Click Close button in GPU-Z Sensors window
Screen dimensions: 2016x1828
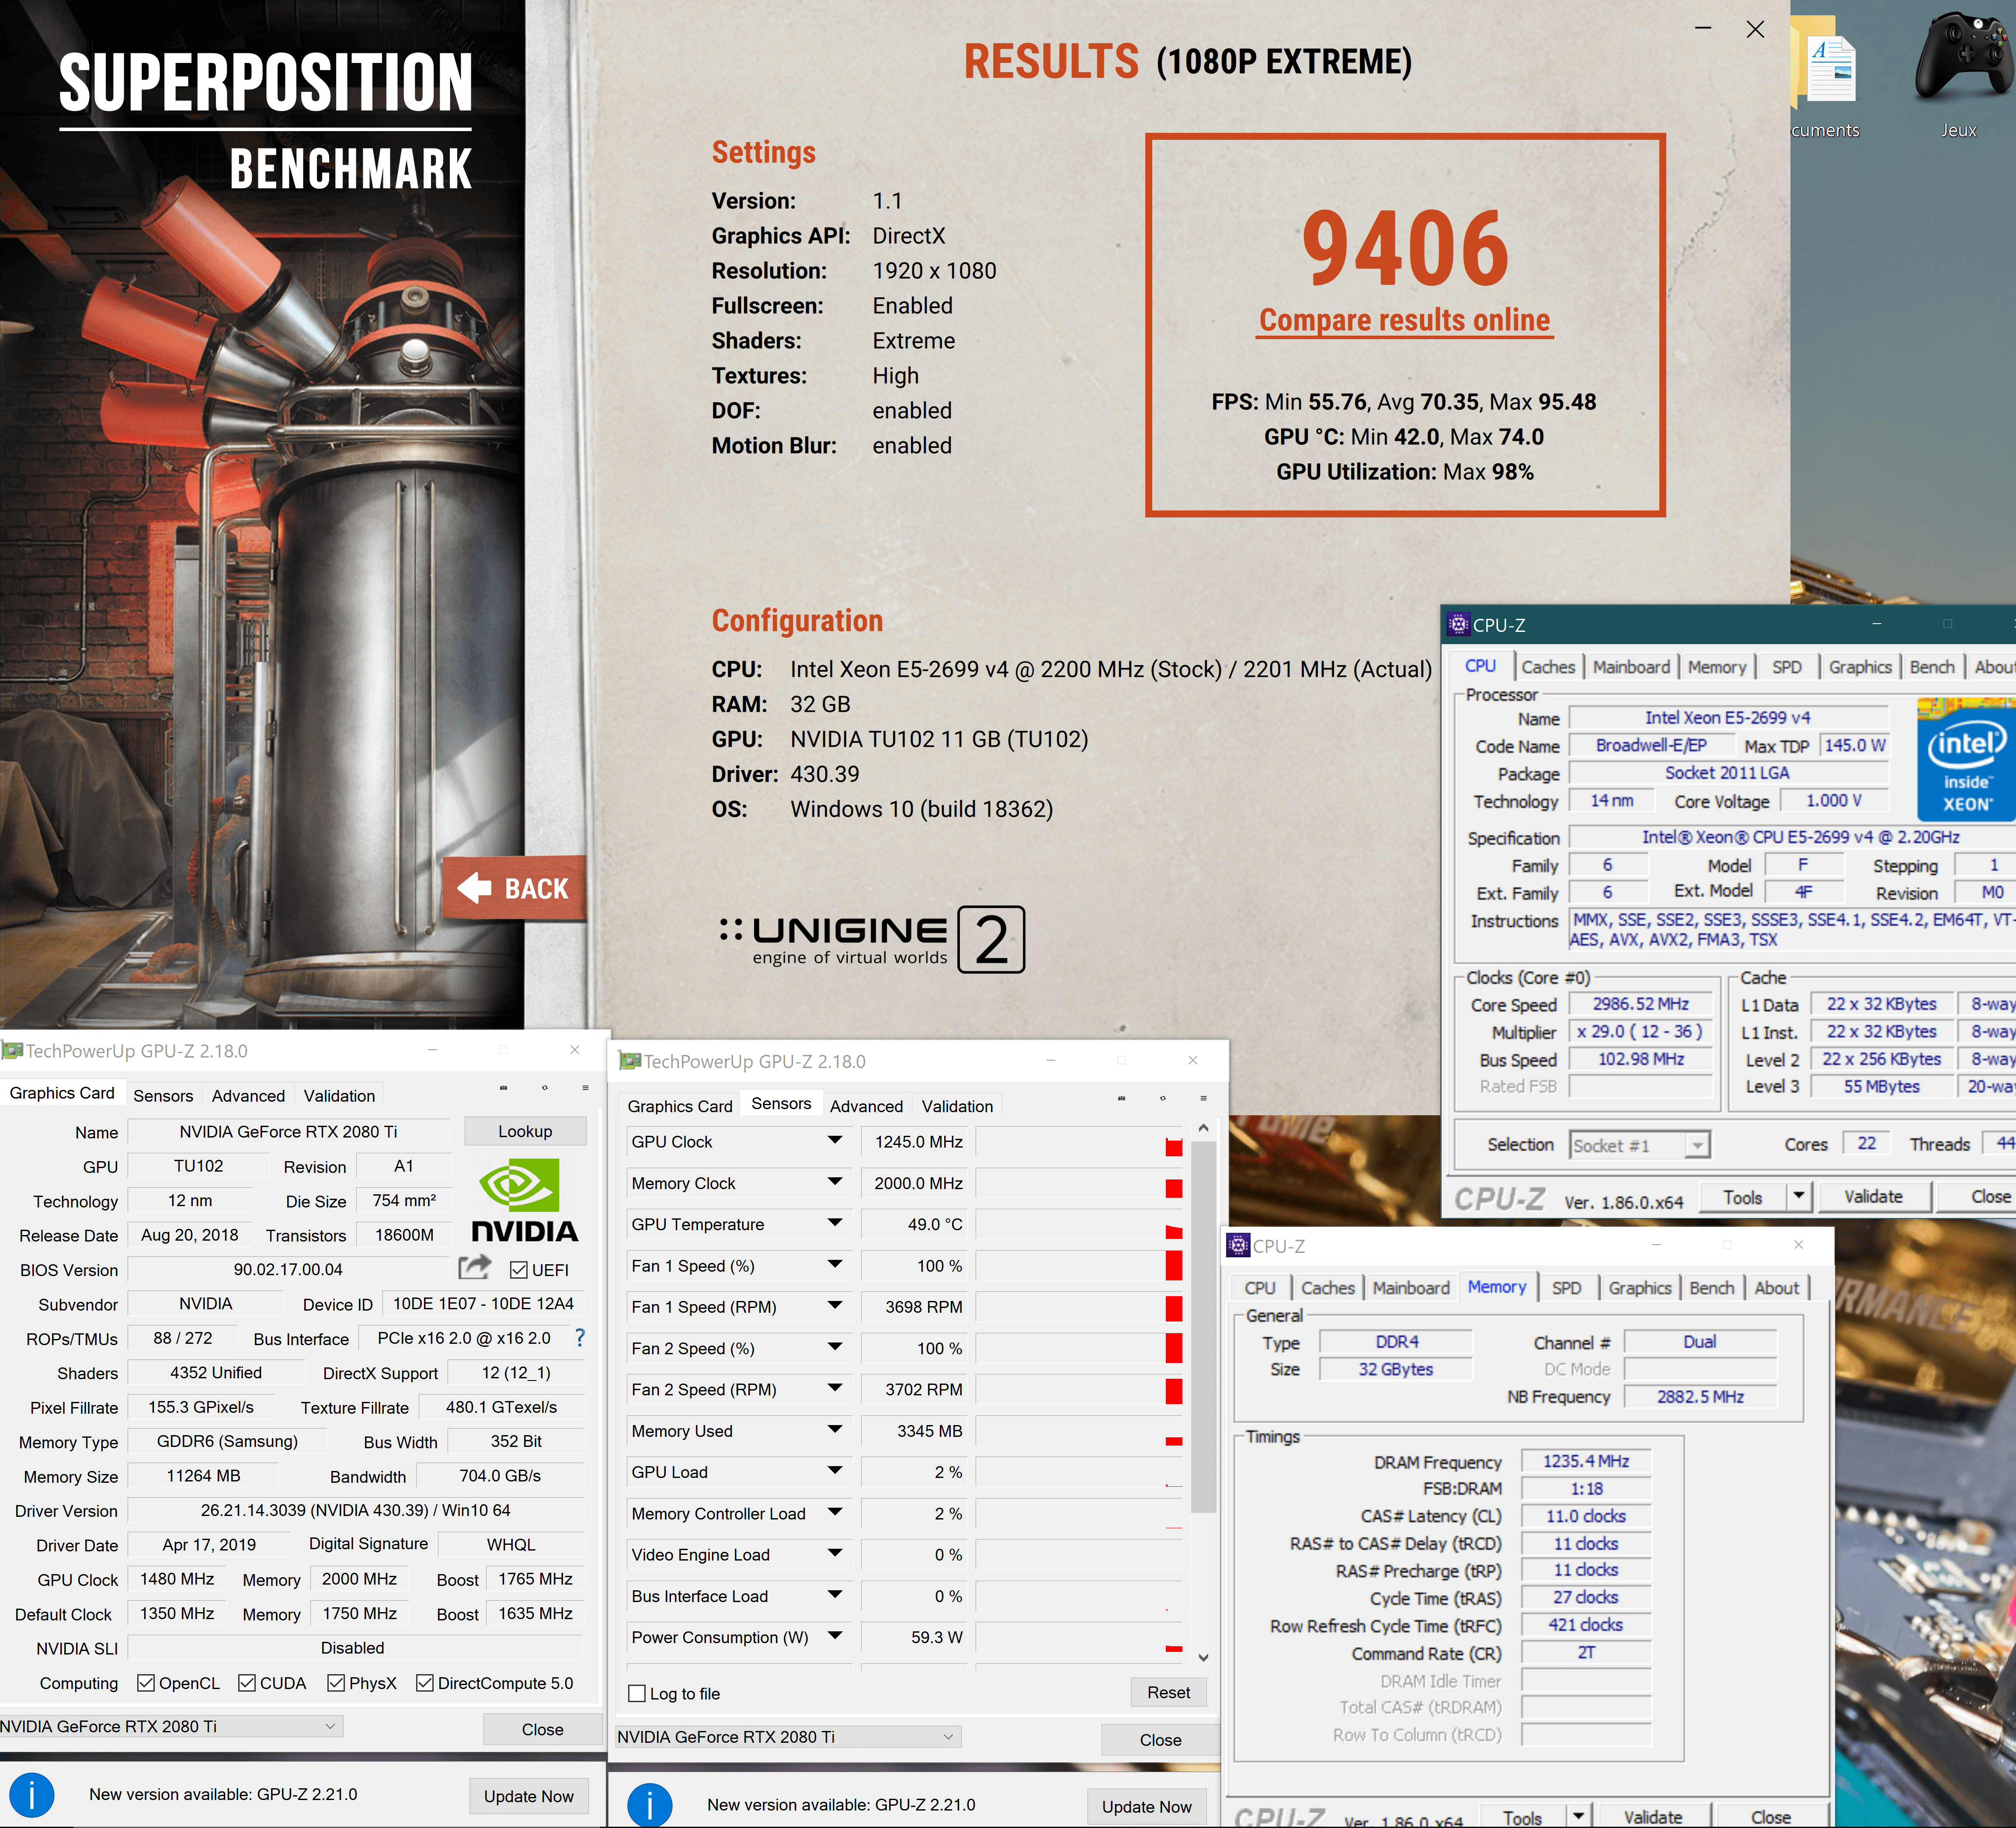pyautogui.click(x=1160, y=1740)
